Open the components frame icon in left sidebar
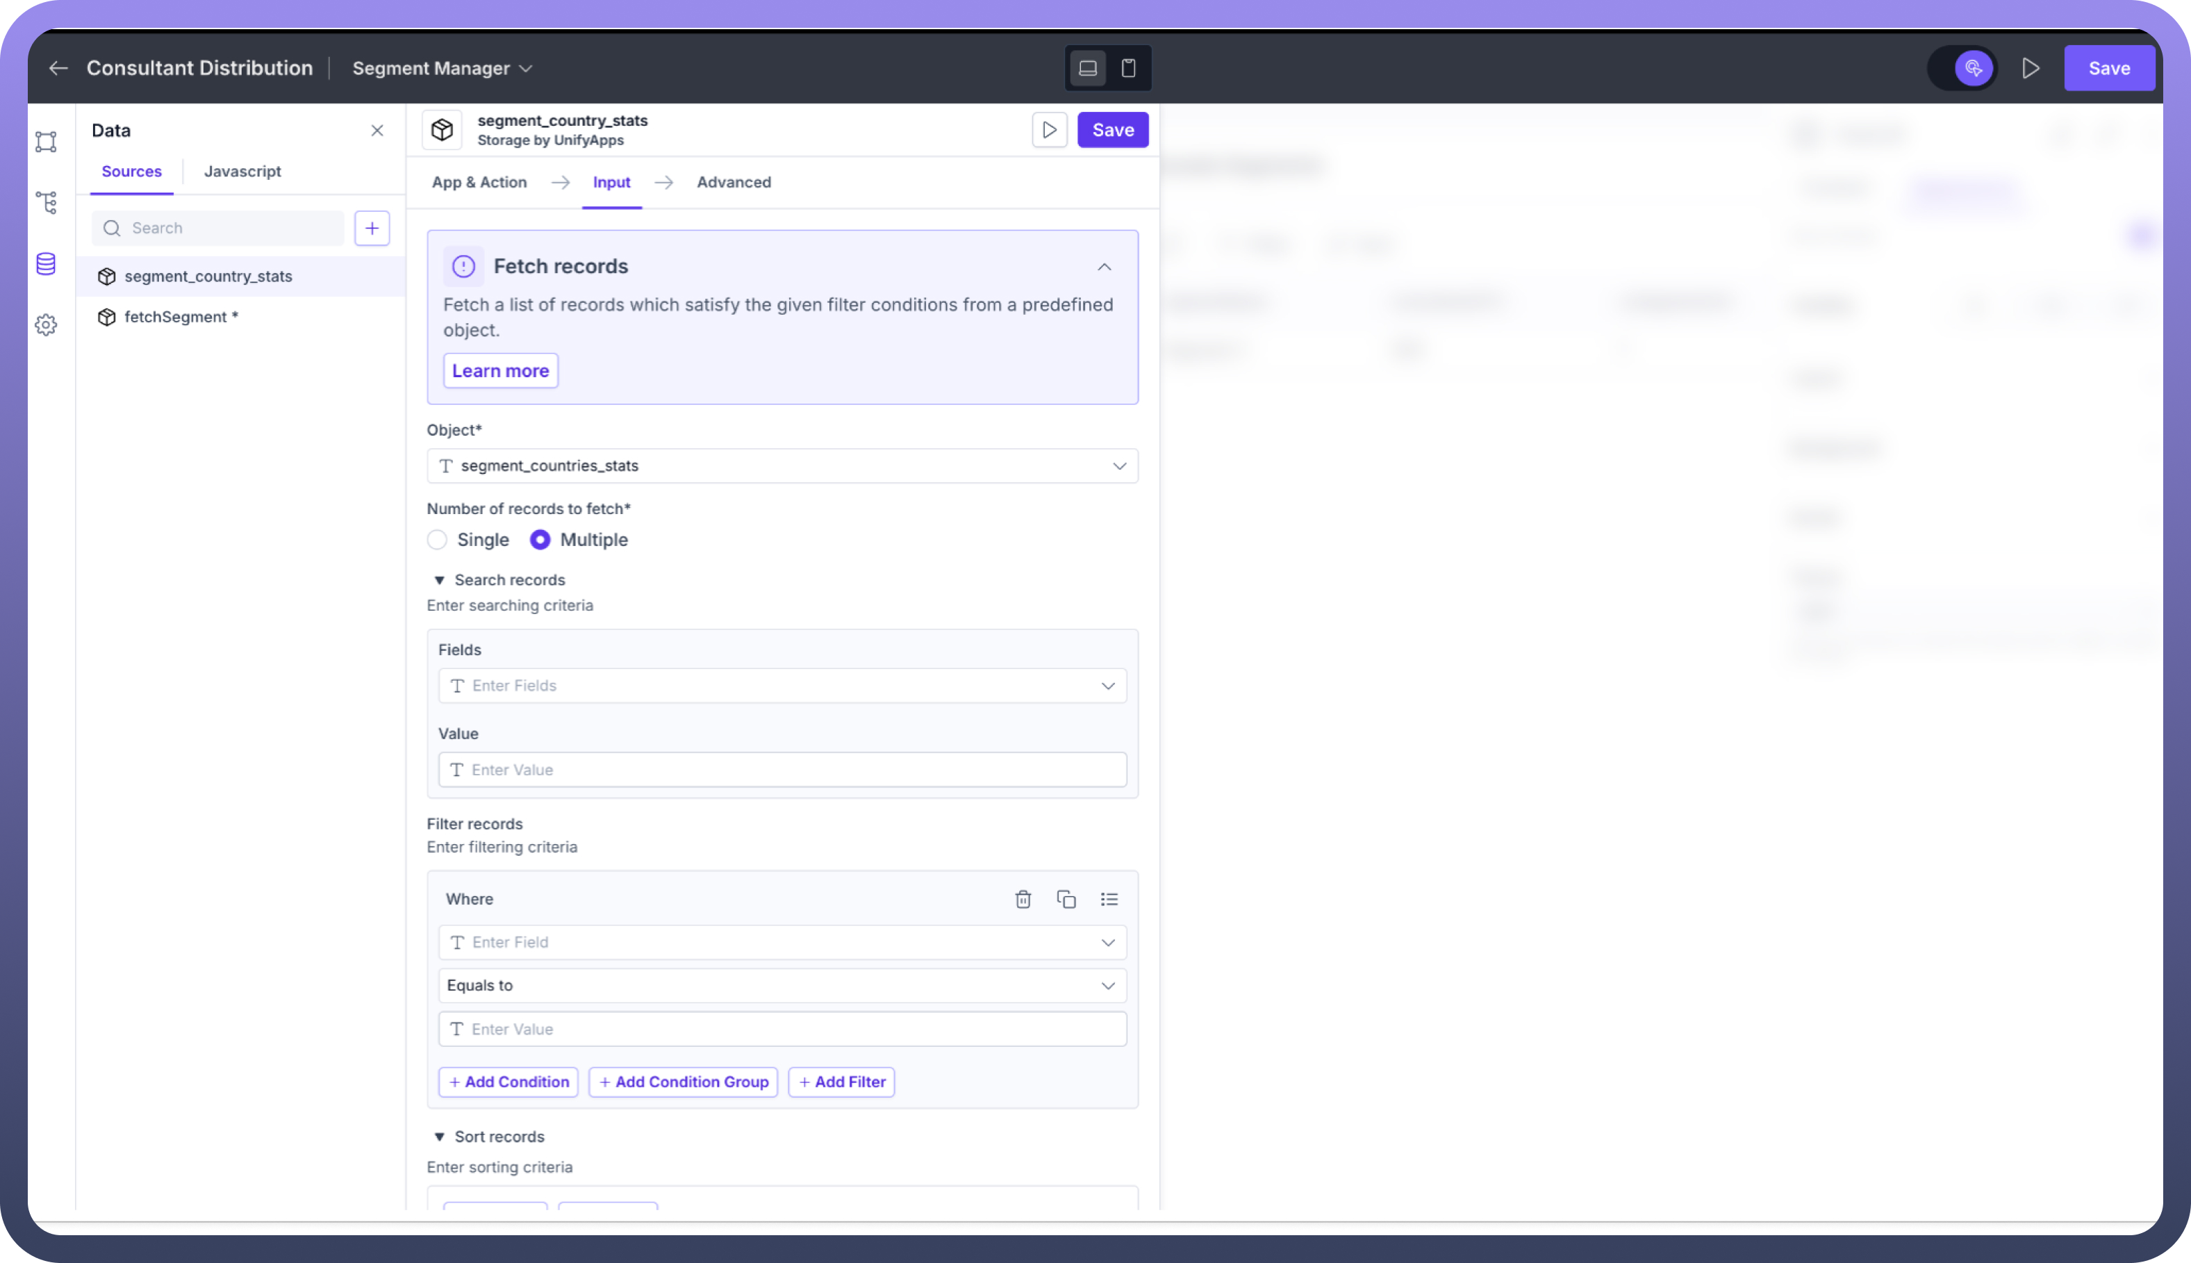 click(x=46, y=142)
